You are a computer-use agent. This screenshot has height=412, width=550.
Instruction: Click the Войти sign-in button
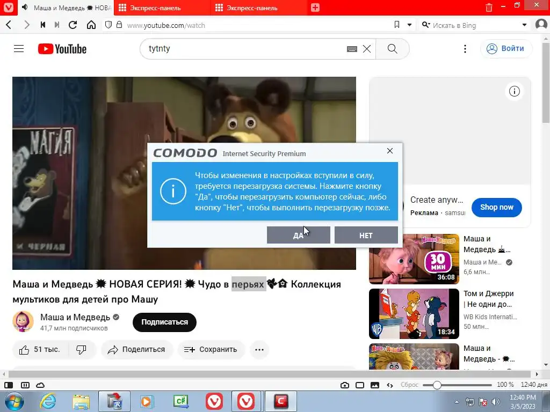[506, 49]
